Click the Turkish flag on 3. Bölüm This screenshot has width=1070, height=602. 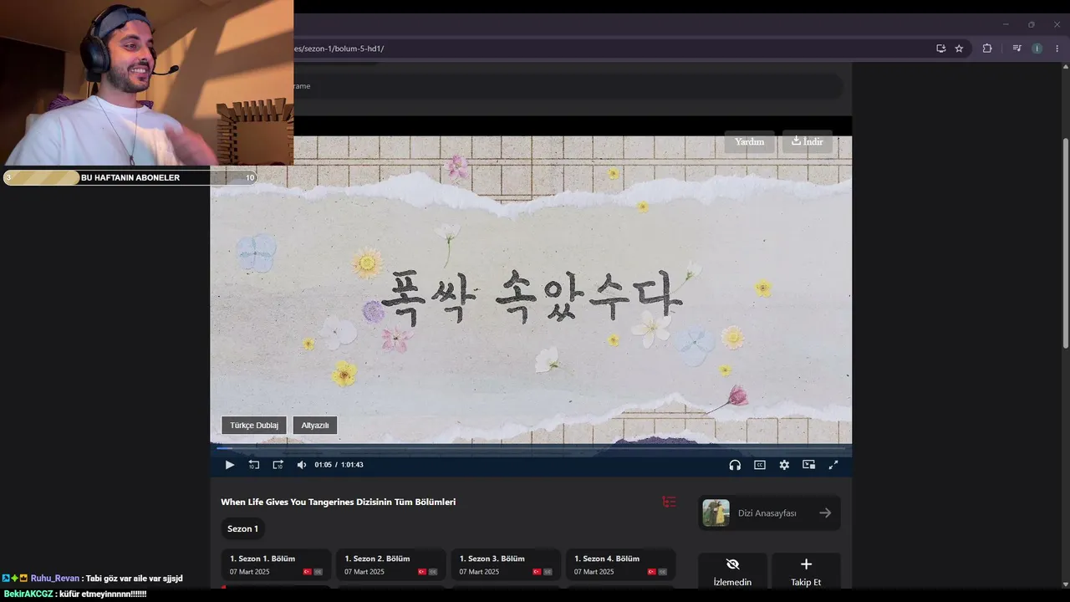537,572
